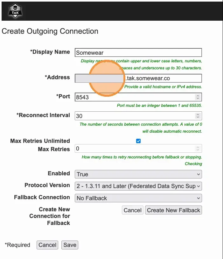The width and height of the screenshot is (223, 259).
Task: Click the 'Protocol Version' label
Action: click(47, 185)
